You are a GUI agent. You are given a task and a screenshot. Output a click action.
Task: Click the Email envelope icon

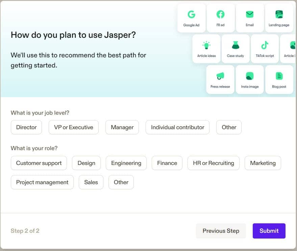249,15
